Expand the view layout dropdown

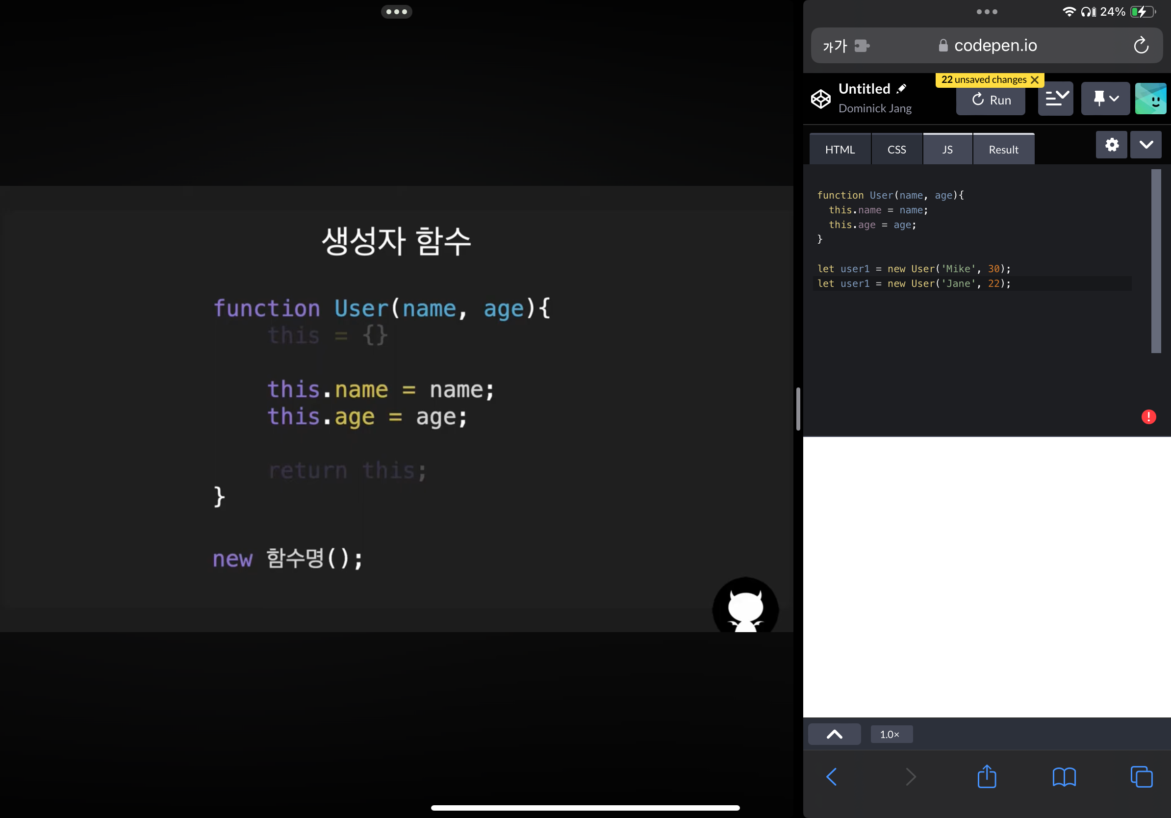click(x=1055, y=99)
